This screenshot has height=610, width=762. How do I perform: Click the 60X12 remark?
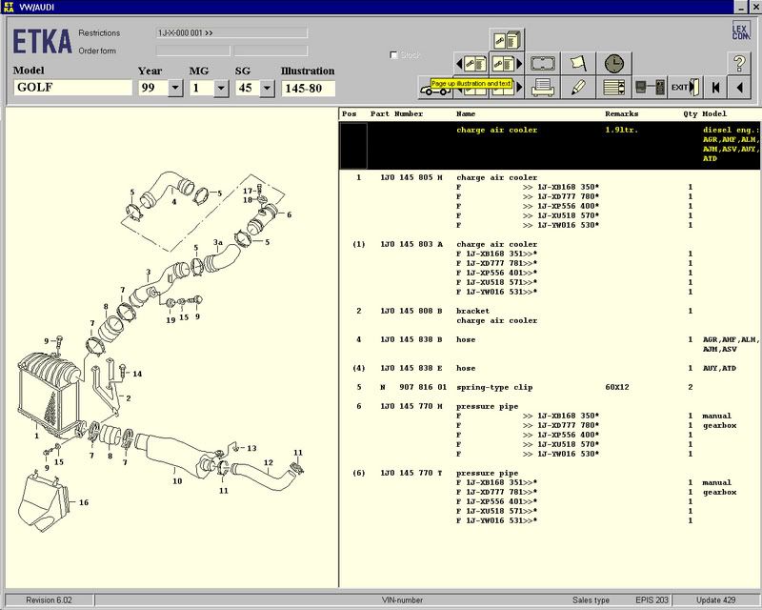[x=616, y=387]
